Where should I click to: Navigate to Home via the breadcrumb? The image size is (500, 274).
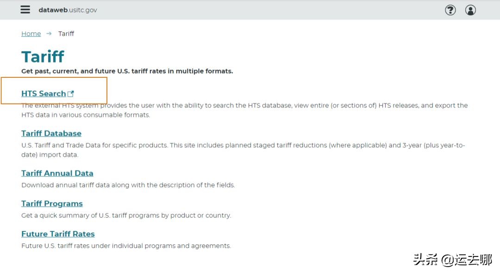[x=31, y=34]
